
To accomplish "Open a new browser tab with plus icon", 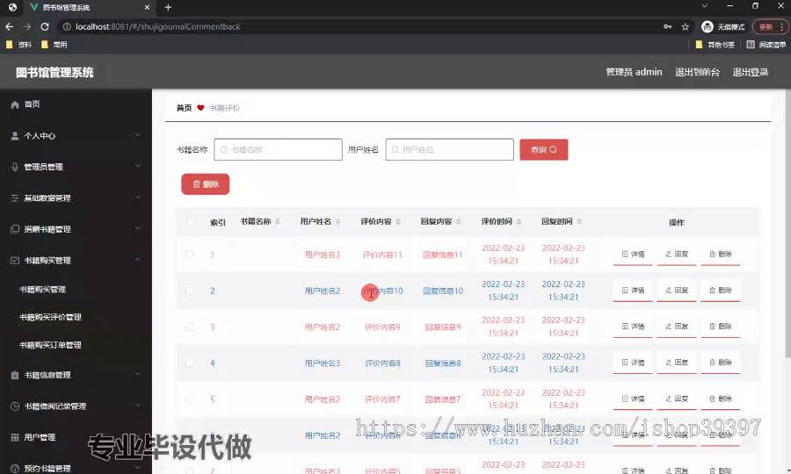I will (168, 8).
